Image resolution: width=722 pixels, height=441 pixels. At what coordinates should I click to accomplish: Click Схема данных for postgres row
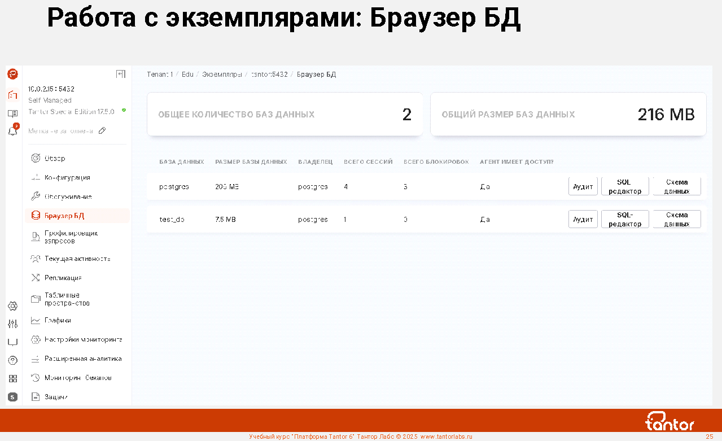pyautogui.click(x=676, y=186)
